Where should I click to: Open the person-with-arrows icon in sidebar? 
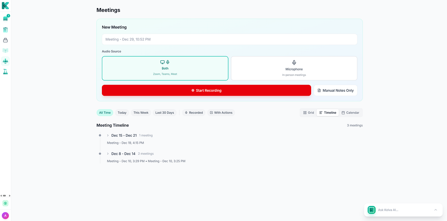coord(5,71)
